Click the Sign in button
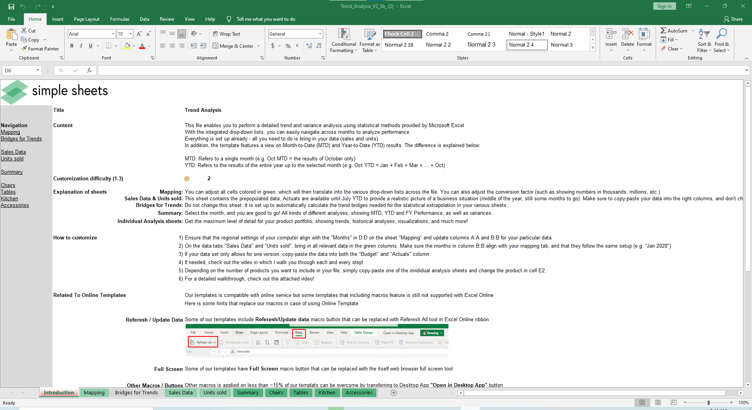 pos(664,6)
